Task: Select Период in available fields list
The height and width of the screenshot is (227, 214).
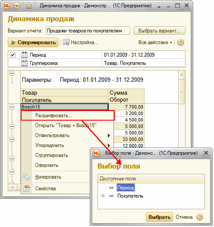Action: pos(126,188)
